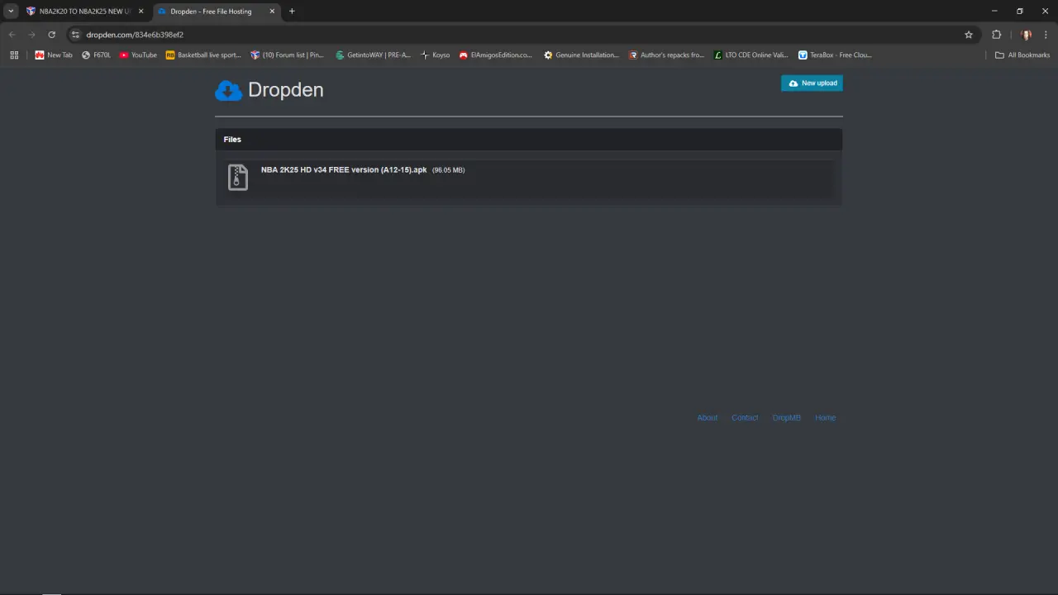View site information for dropden.com

(75, 35)
